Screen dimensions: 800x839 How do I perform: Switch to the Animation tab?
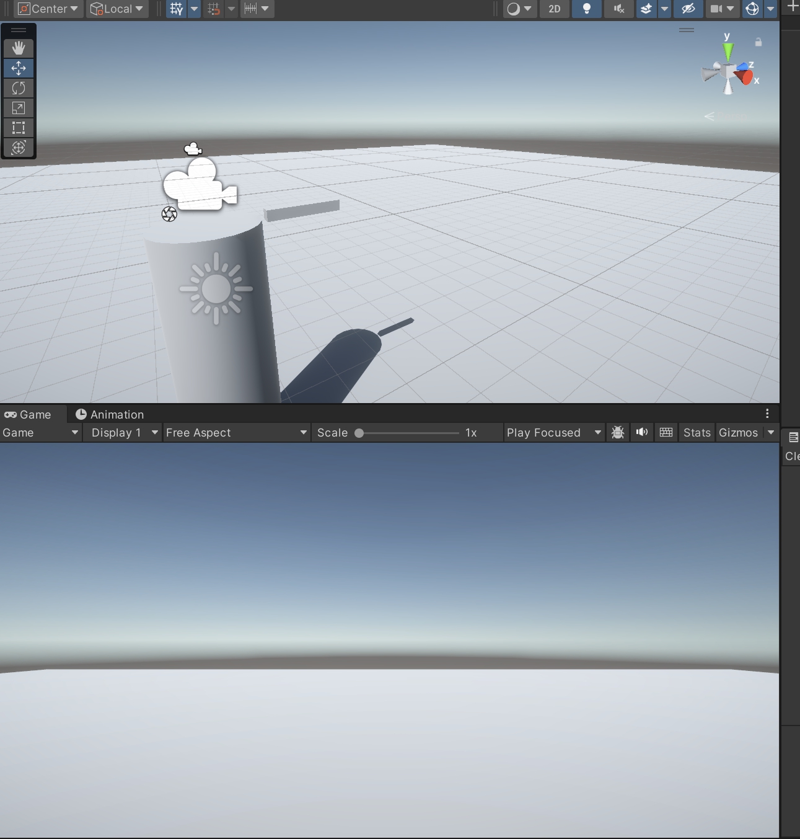click(x=110, y=414)
